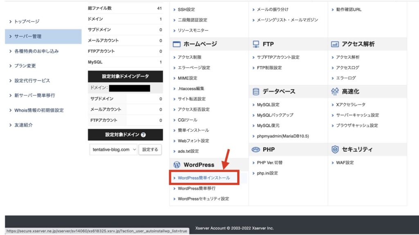This screenshot has width=419, height=235.
Task: Click the 総ファイル数 row label
Action: 100,8
